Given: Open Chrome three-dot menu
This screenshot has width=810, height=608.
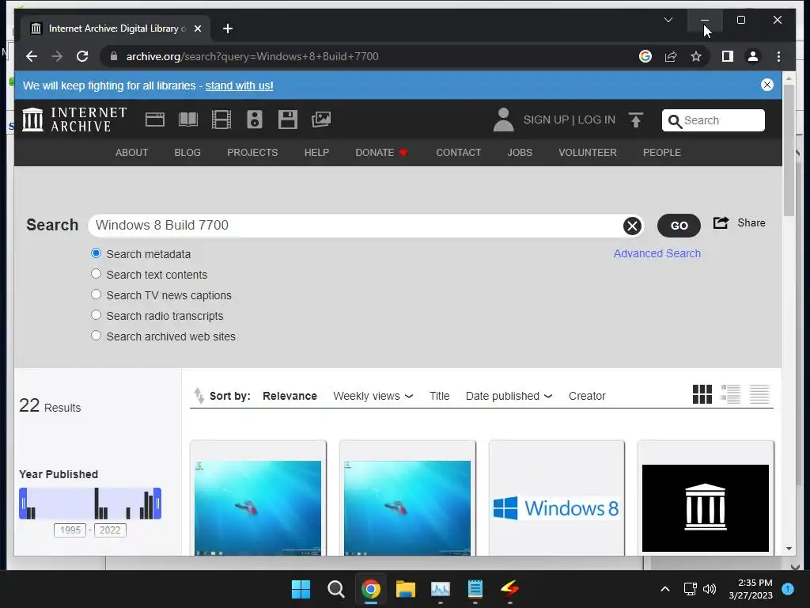Looking at the screenshot, I should click(x=778, y=56).
